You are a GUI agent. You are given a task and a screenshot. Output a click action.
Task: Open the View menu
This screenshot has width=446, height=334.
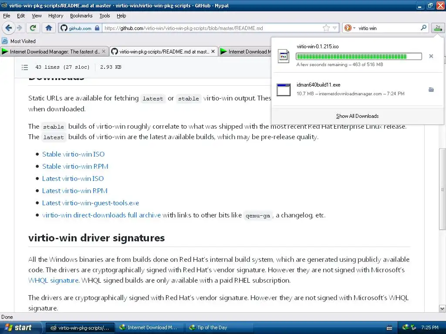pos(37,16)
